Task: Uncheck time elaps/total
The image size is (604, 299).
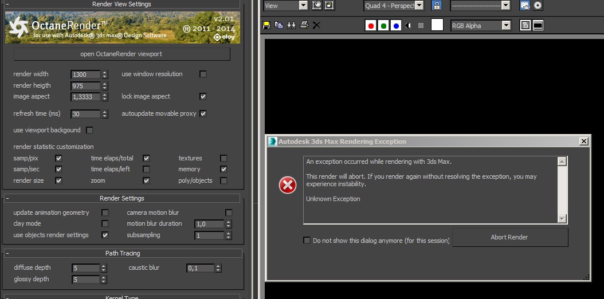Action: point(146,158)
